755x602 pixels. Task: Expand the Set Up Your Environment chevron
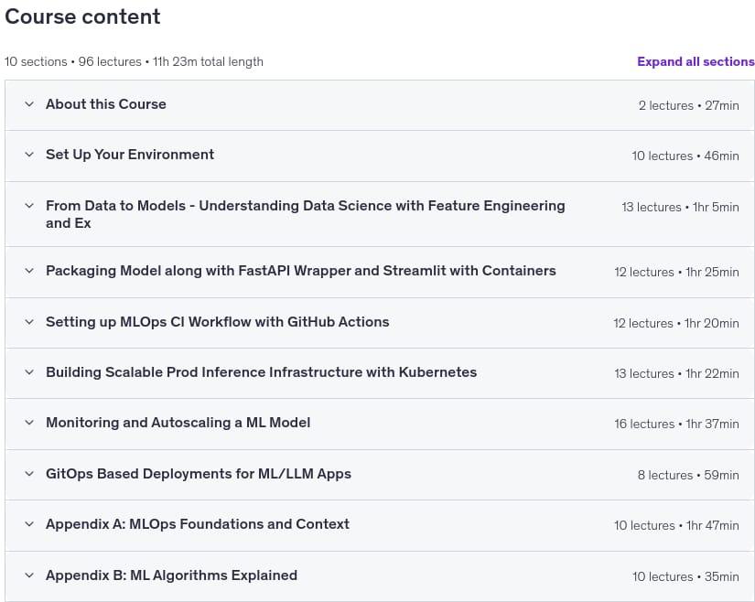[x=29, y=155]
